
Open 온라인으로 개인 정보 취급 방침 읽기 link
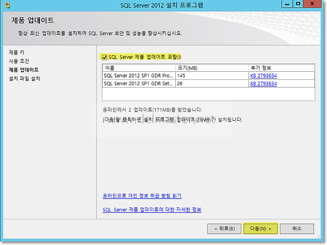coord(142,196)
